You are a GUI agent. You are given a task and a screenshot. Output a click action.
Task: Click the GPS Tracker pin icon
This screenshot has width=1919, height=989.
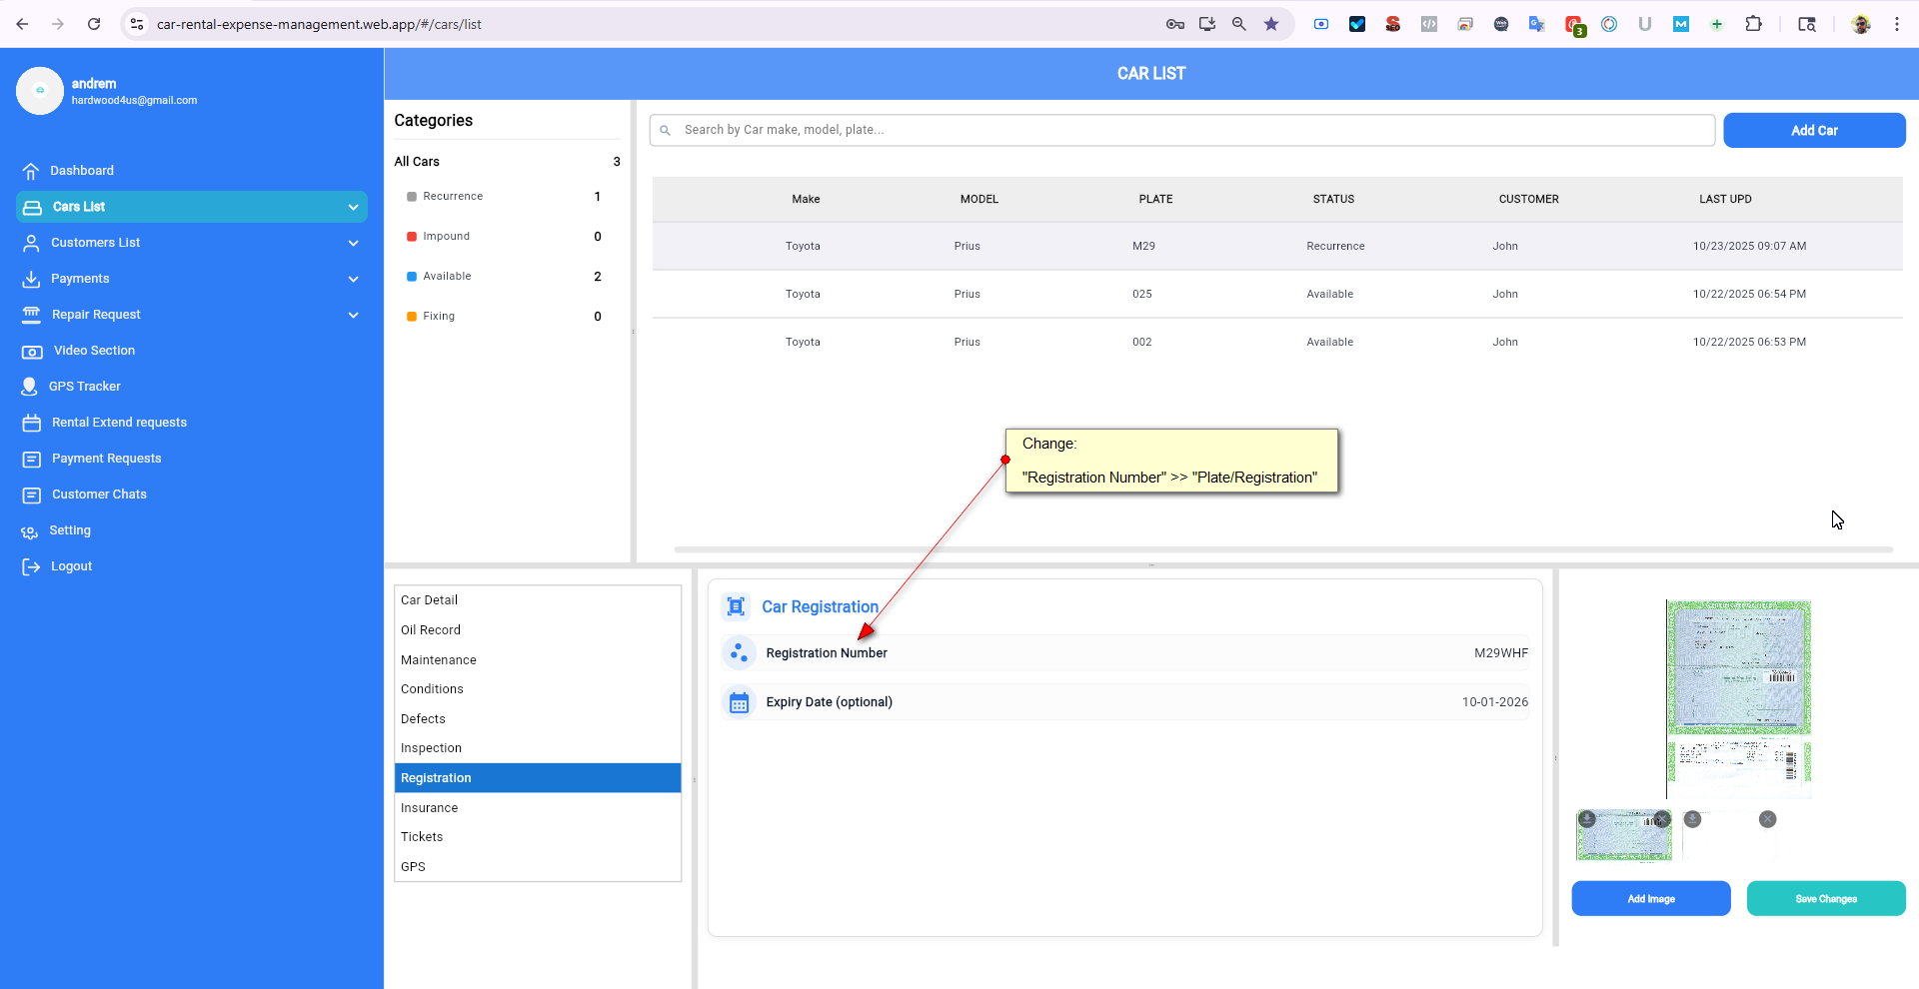(30, 387)
